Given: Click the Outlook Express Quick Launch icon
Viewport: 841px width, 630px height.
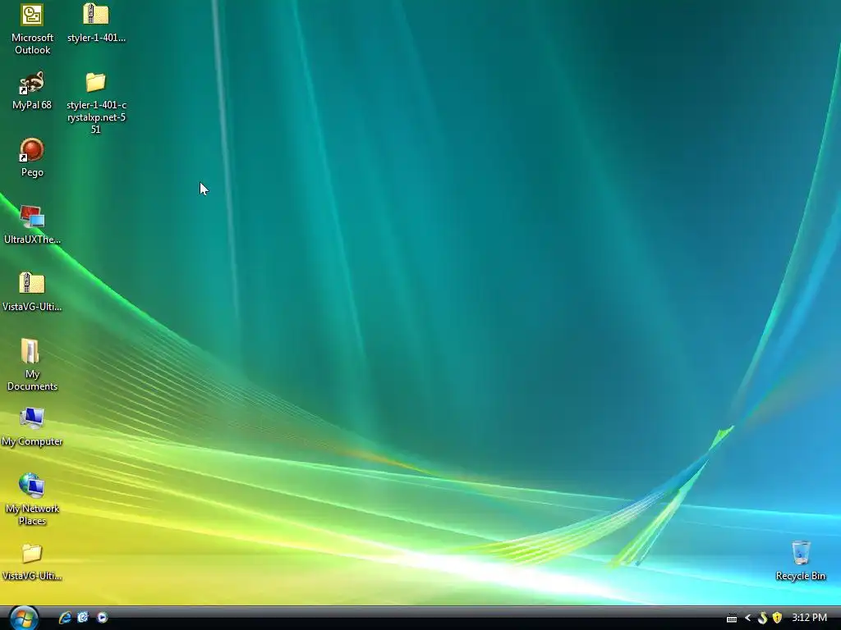Looking at the screenshot, I should (83, 618).
